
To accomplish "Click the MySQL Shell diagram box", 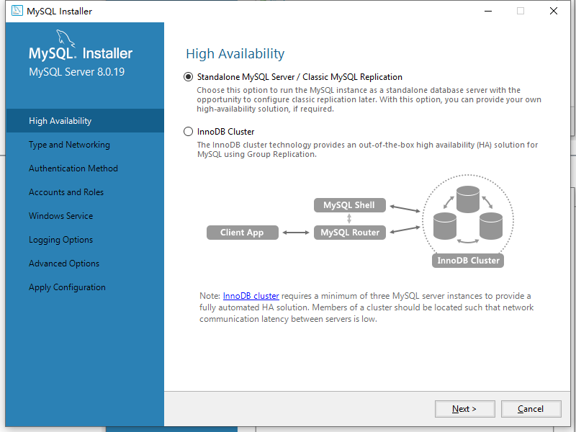I will 350,205.
